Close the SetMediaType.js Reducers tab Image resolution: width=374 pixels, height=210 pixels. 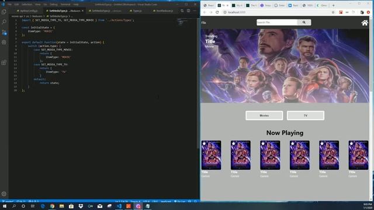[x=83, y=11]
